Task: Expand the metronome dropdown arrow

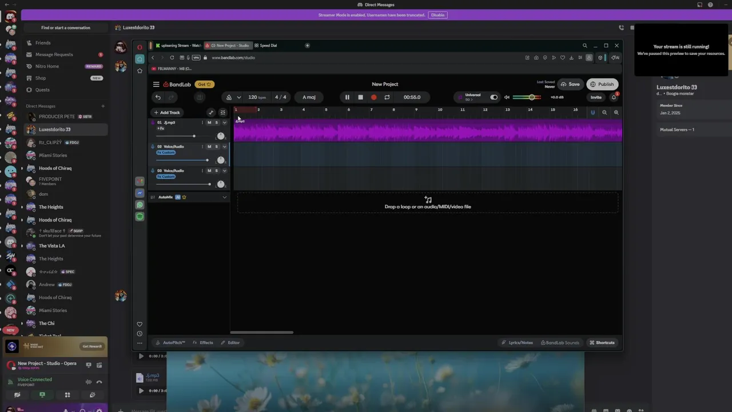Action: pos(238,97)
